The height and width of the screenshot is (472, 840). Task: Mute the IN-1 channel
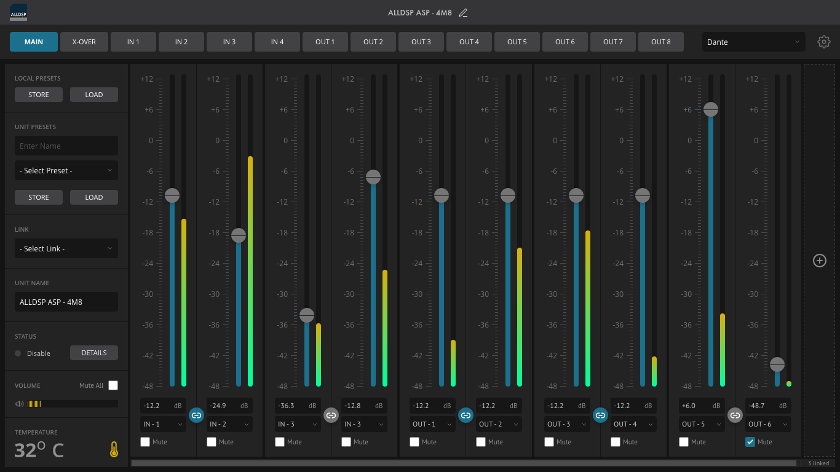tap(145, 442)
